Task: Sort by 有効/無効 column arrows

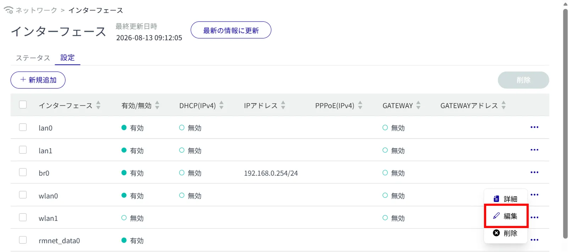Action: coord(157,105)
